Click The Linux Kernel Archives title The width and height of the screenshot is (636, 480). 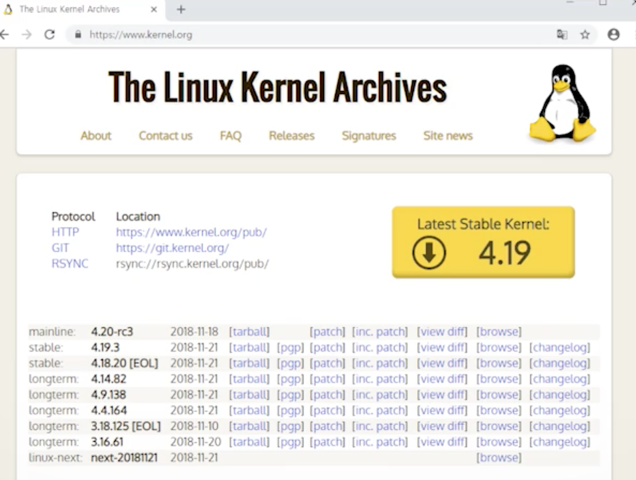tap(278, 87)
